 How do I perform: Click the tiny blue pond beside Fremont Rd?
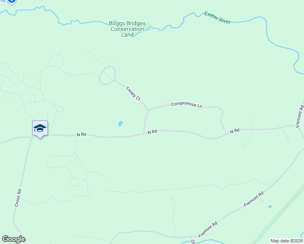(270, 207)
